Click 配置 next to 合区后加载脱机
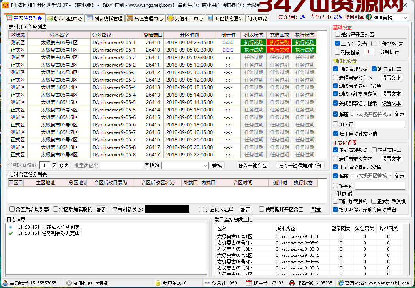This screenshot has width=415, height=288. (x=101, y=210)
